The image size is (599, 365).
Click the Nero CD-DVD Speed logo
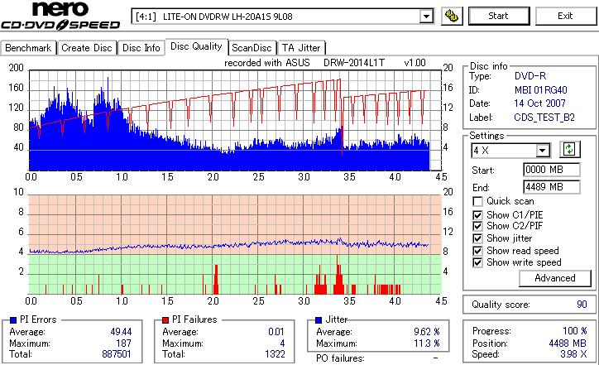(60, 16)
